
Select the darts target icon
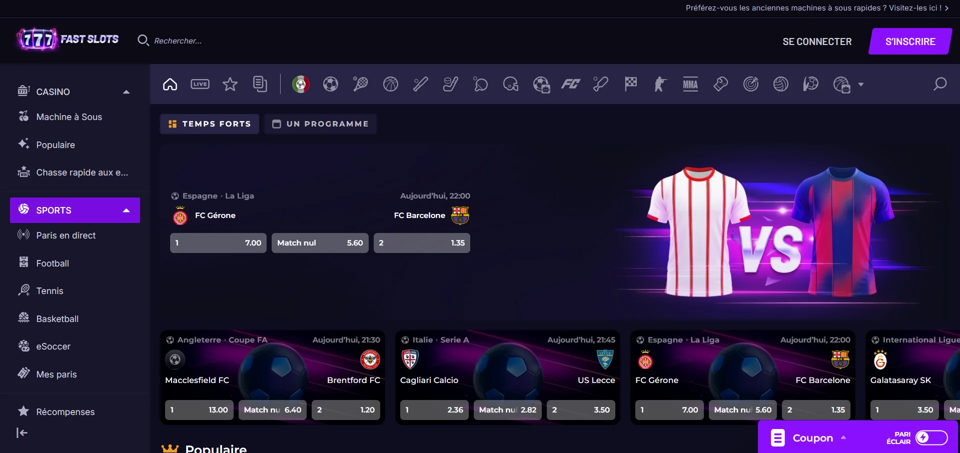751,84
